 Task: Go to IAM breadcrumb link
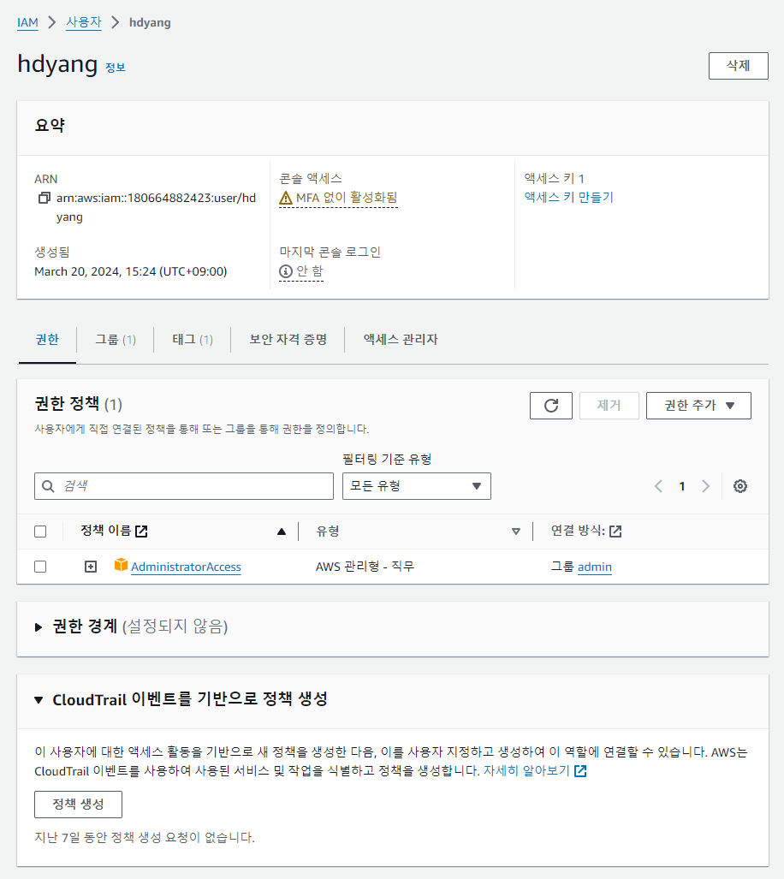(27, 22)
